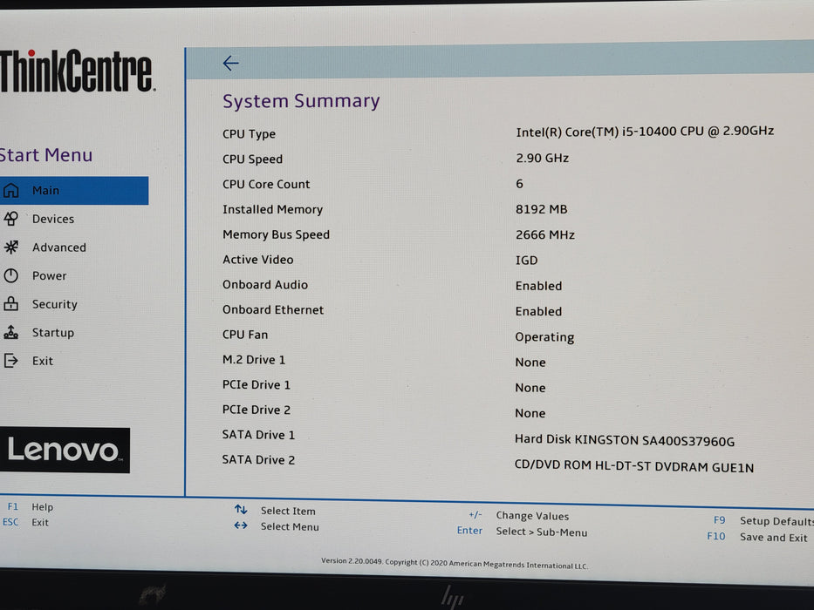Click the IGD value
814x610 pixels.
click(x=526, y=260)
